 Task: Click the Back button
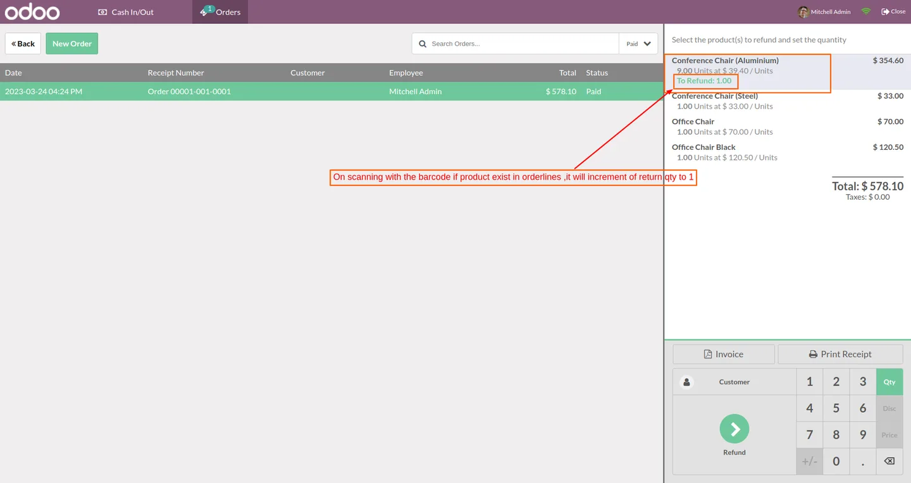(23, 44)
